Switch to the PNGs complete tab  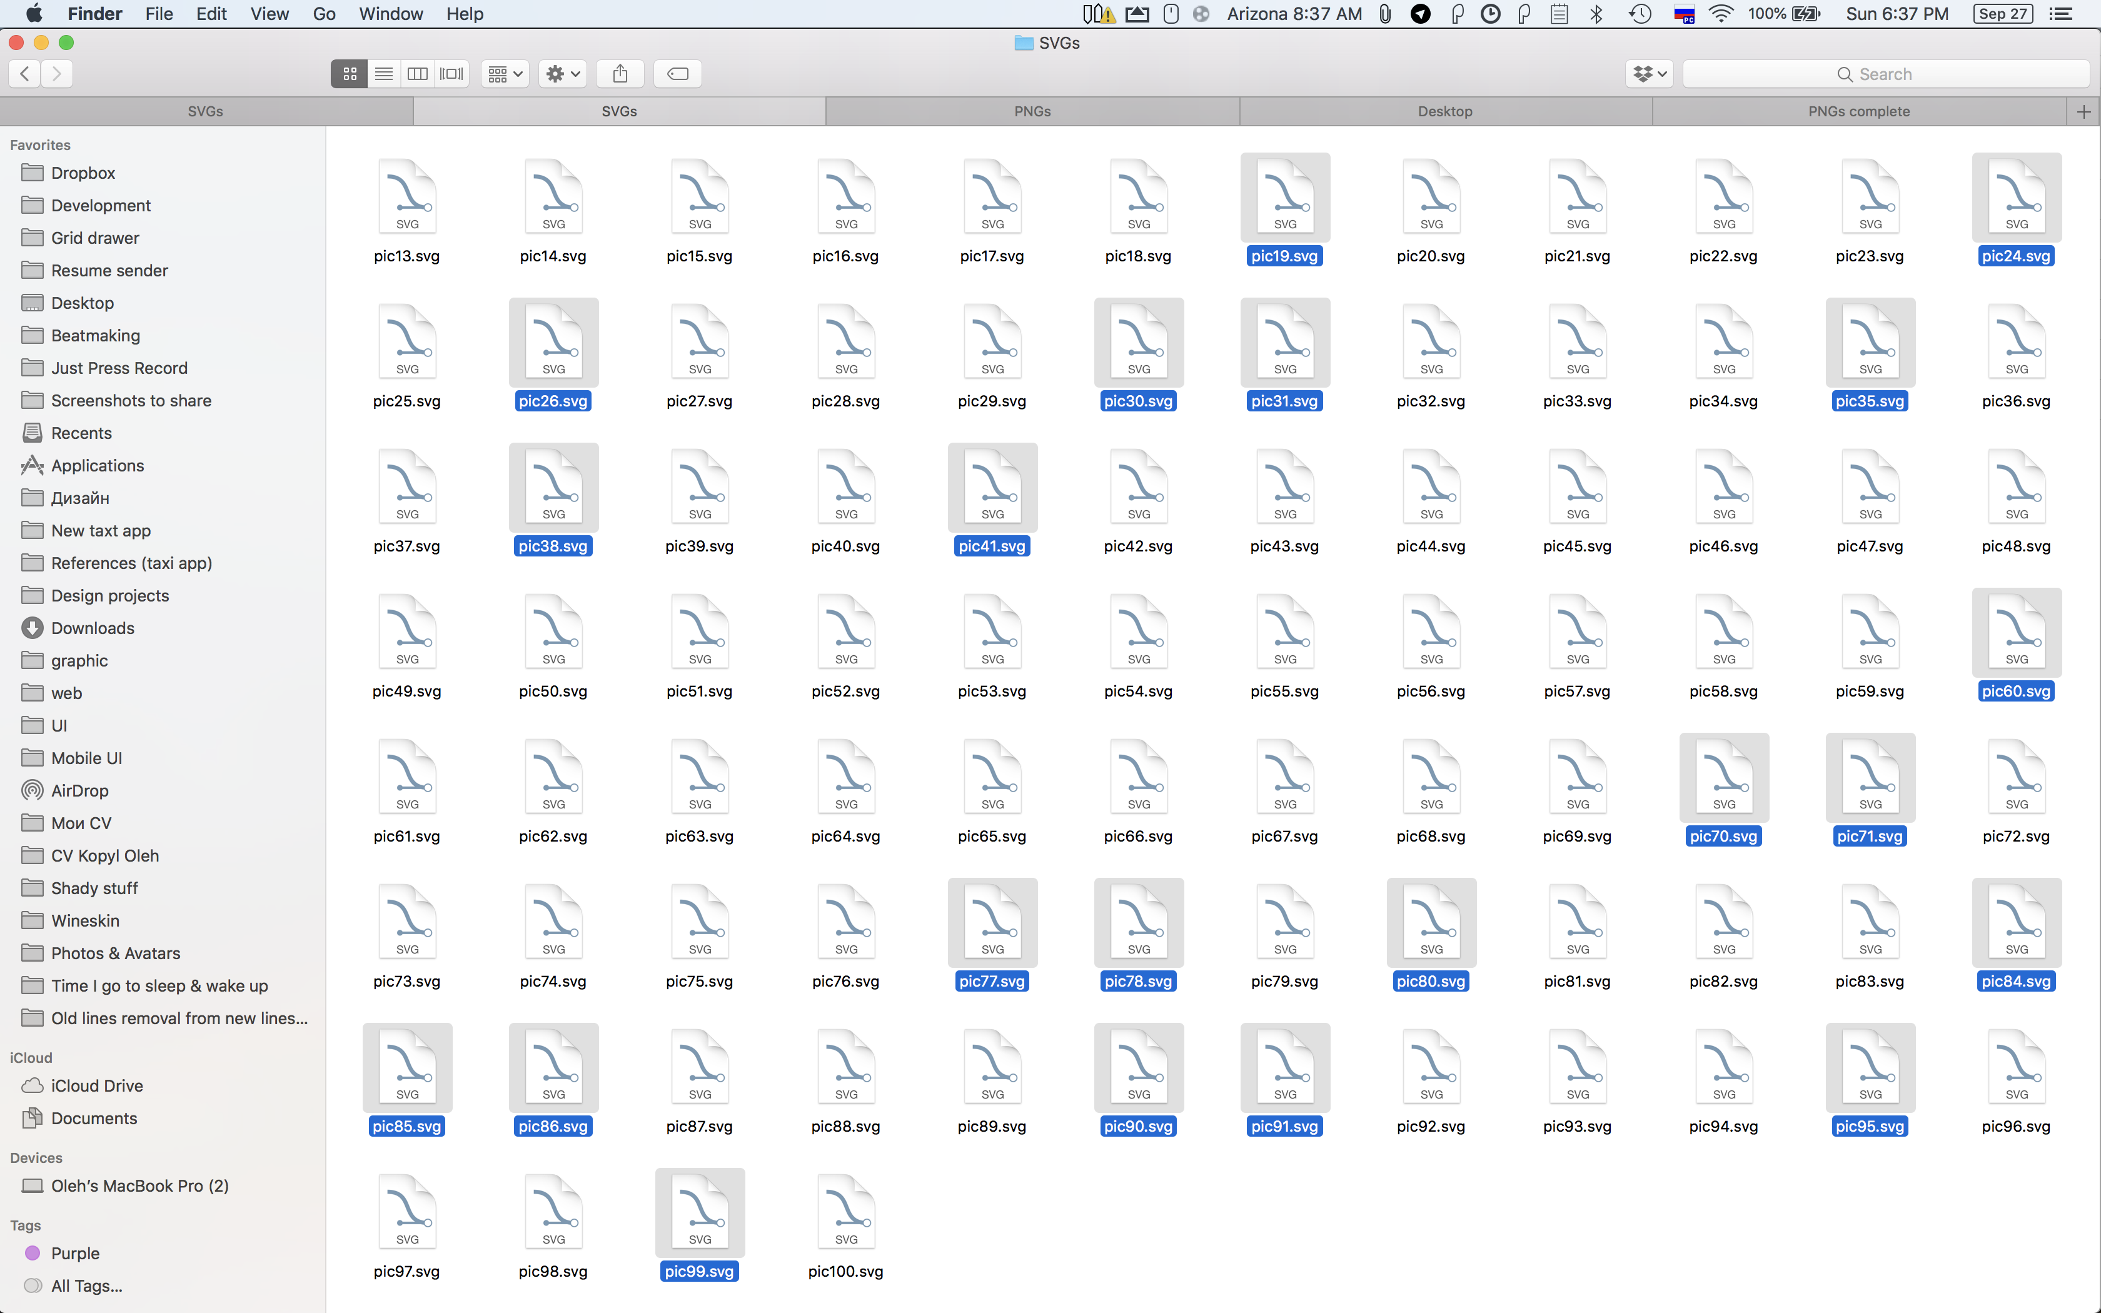(x=1858, y=111)
